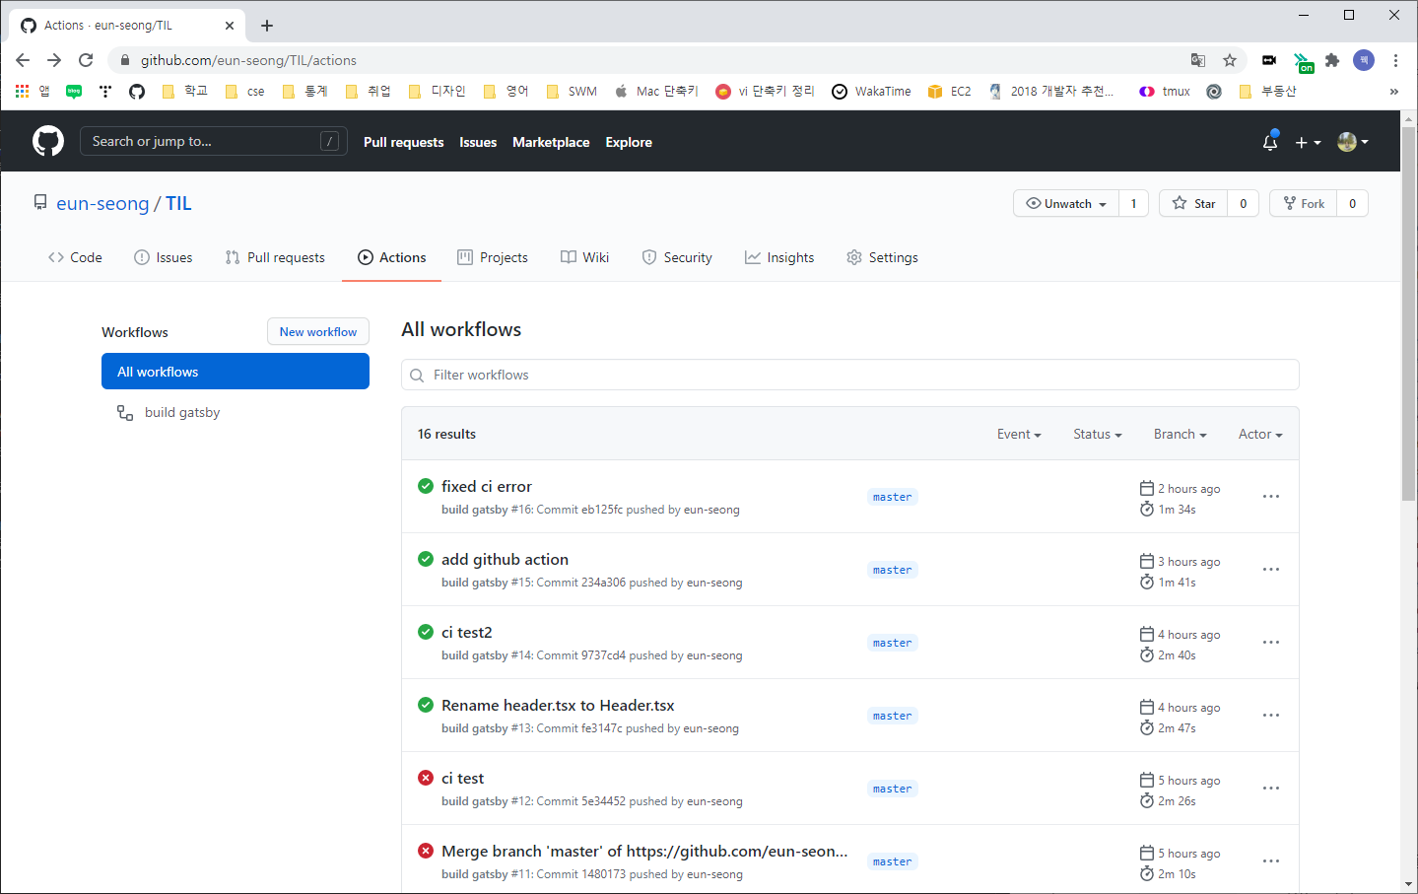Show more bookmarks with the chevron overflow
Viewport: 1418px width, 894px height.
(1393, 92)
